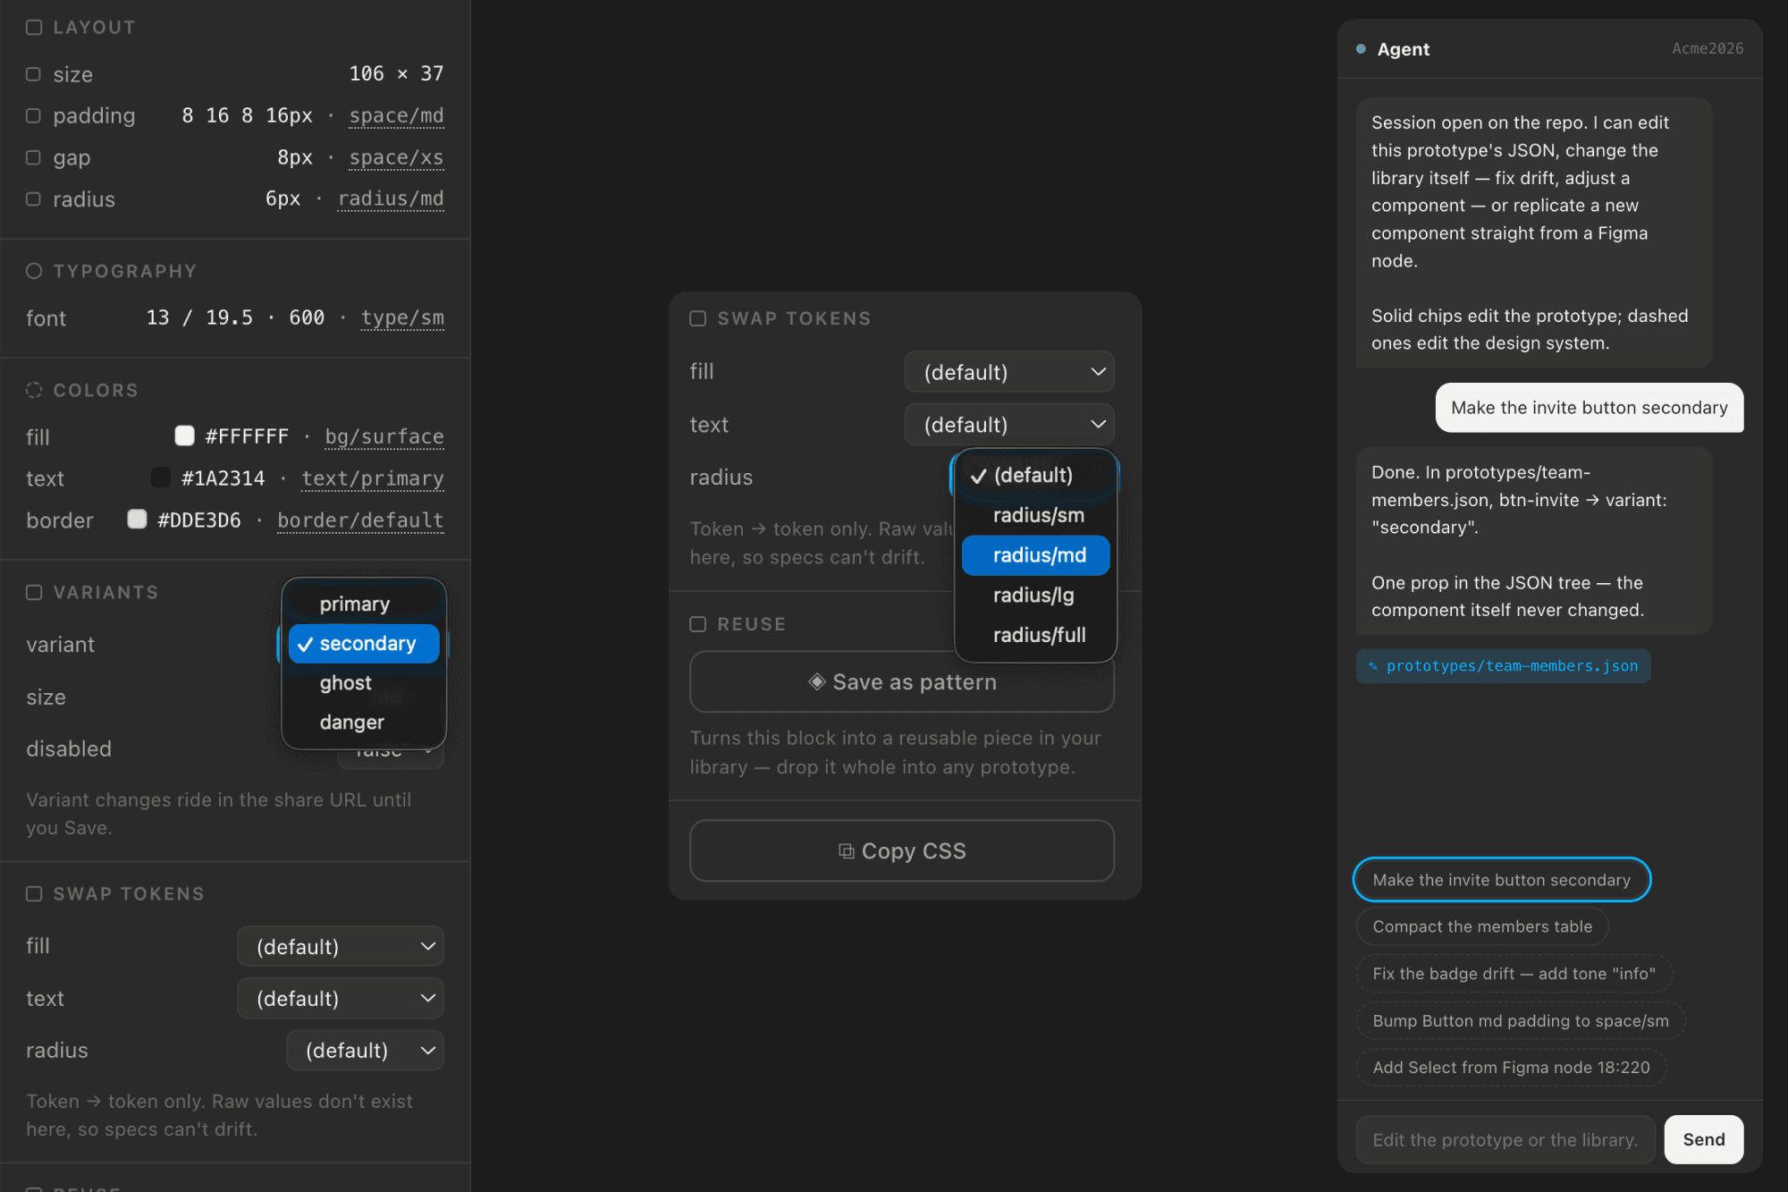Image resolution: width=1788 pixels, height=1192 pixels.
Task: Click the Agent status dot
Action: pos(1361,49)
